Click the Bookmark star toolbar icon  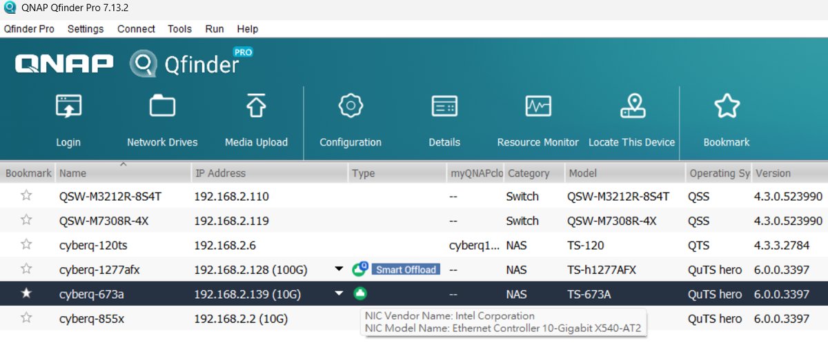point(727,106)
